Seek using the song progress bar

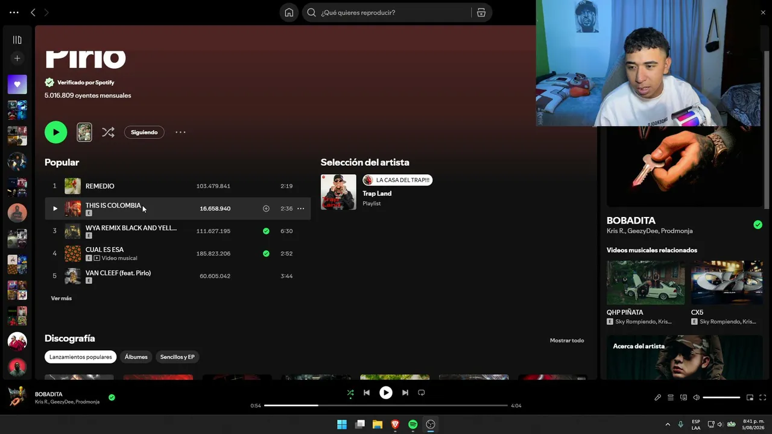pos(386,406)
